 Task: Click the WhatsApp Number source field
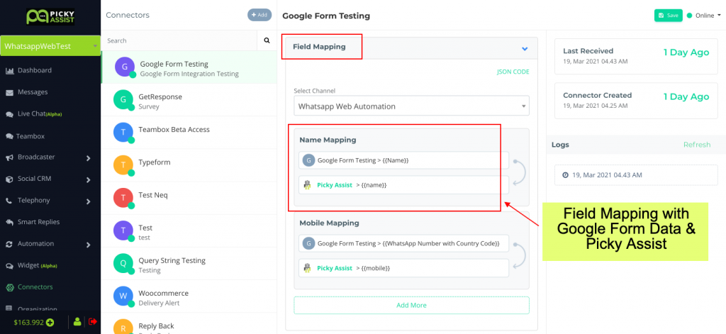[x=403, y=243]
